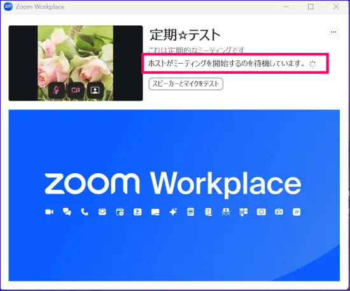
Task: Click スピーカーとマイクをテスト button
Action: pyautogui.click(x=186, y=84)
